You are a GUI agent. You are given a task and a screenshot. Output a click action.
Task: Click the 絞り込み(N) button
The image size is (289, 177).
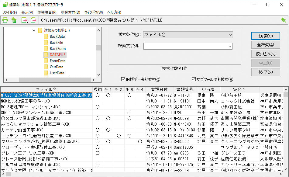click(265, 54)
